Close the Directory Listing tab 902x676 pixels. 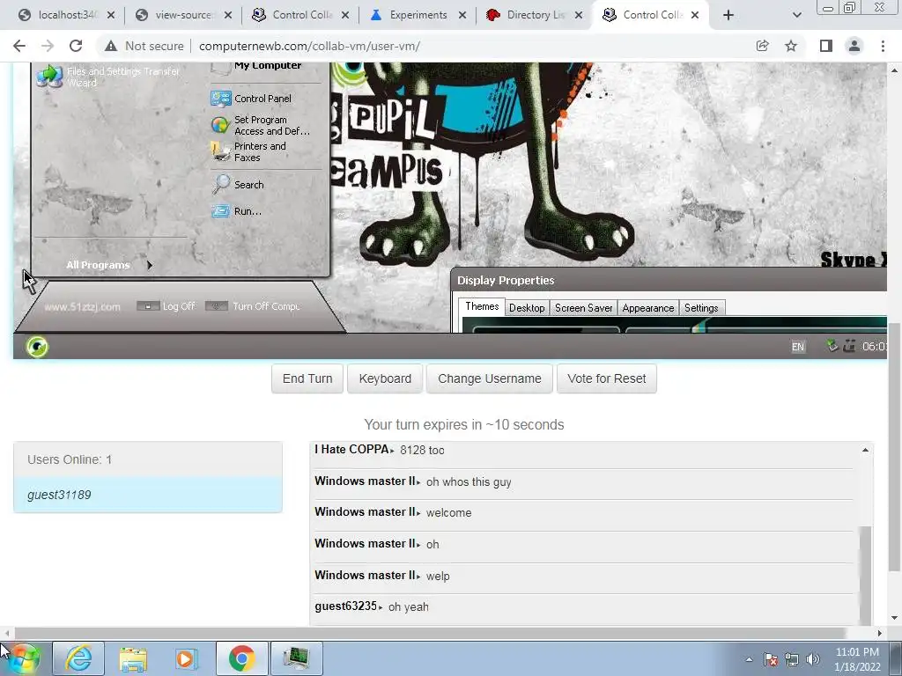[x=579, y=15]
